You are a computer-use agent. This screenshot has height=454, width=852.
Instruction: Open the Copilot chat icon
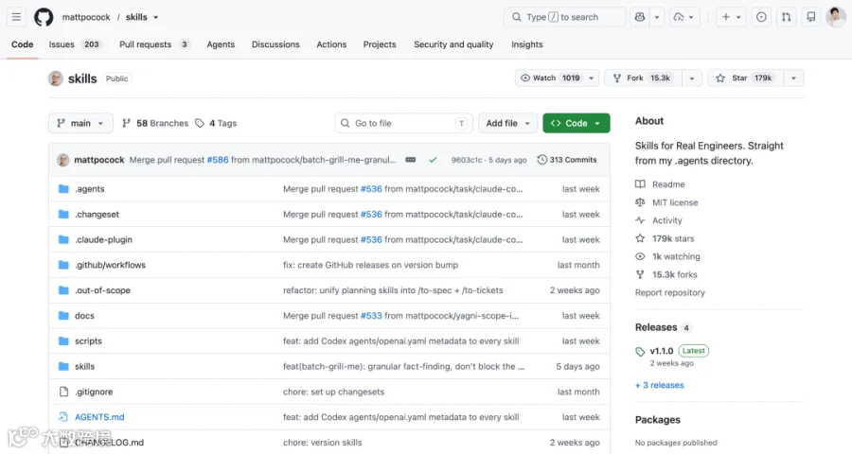[x=640, y=17]
